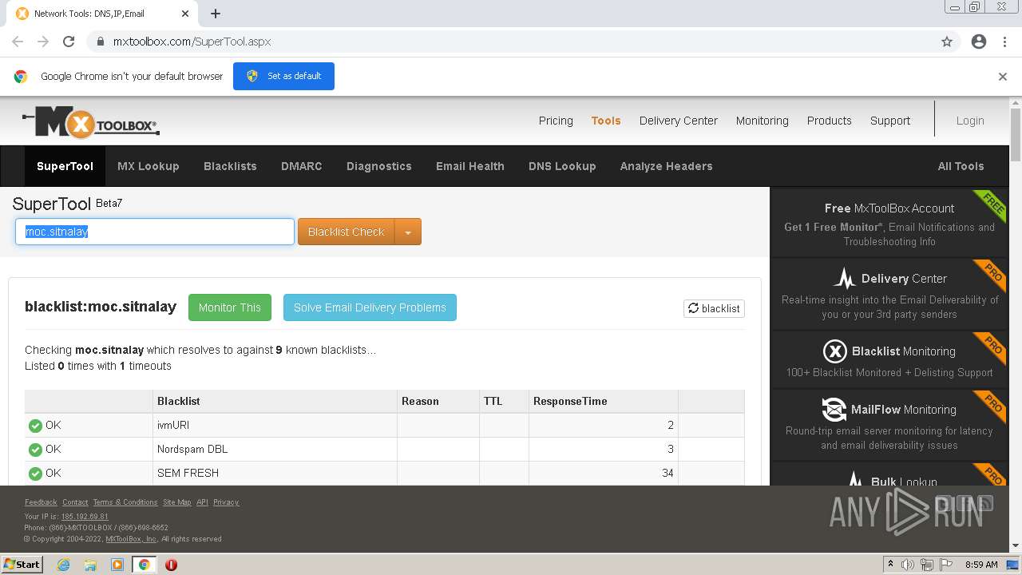Screen dimensions: 1022x575
Task: Click the IP address link in footer
Action: pos(85,517)
